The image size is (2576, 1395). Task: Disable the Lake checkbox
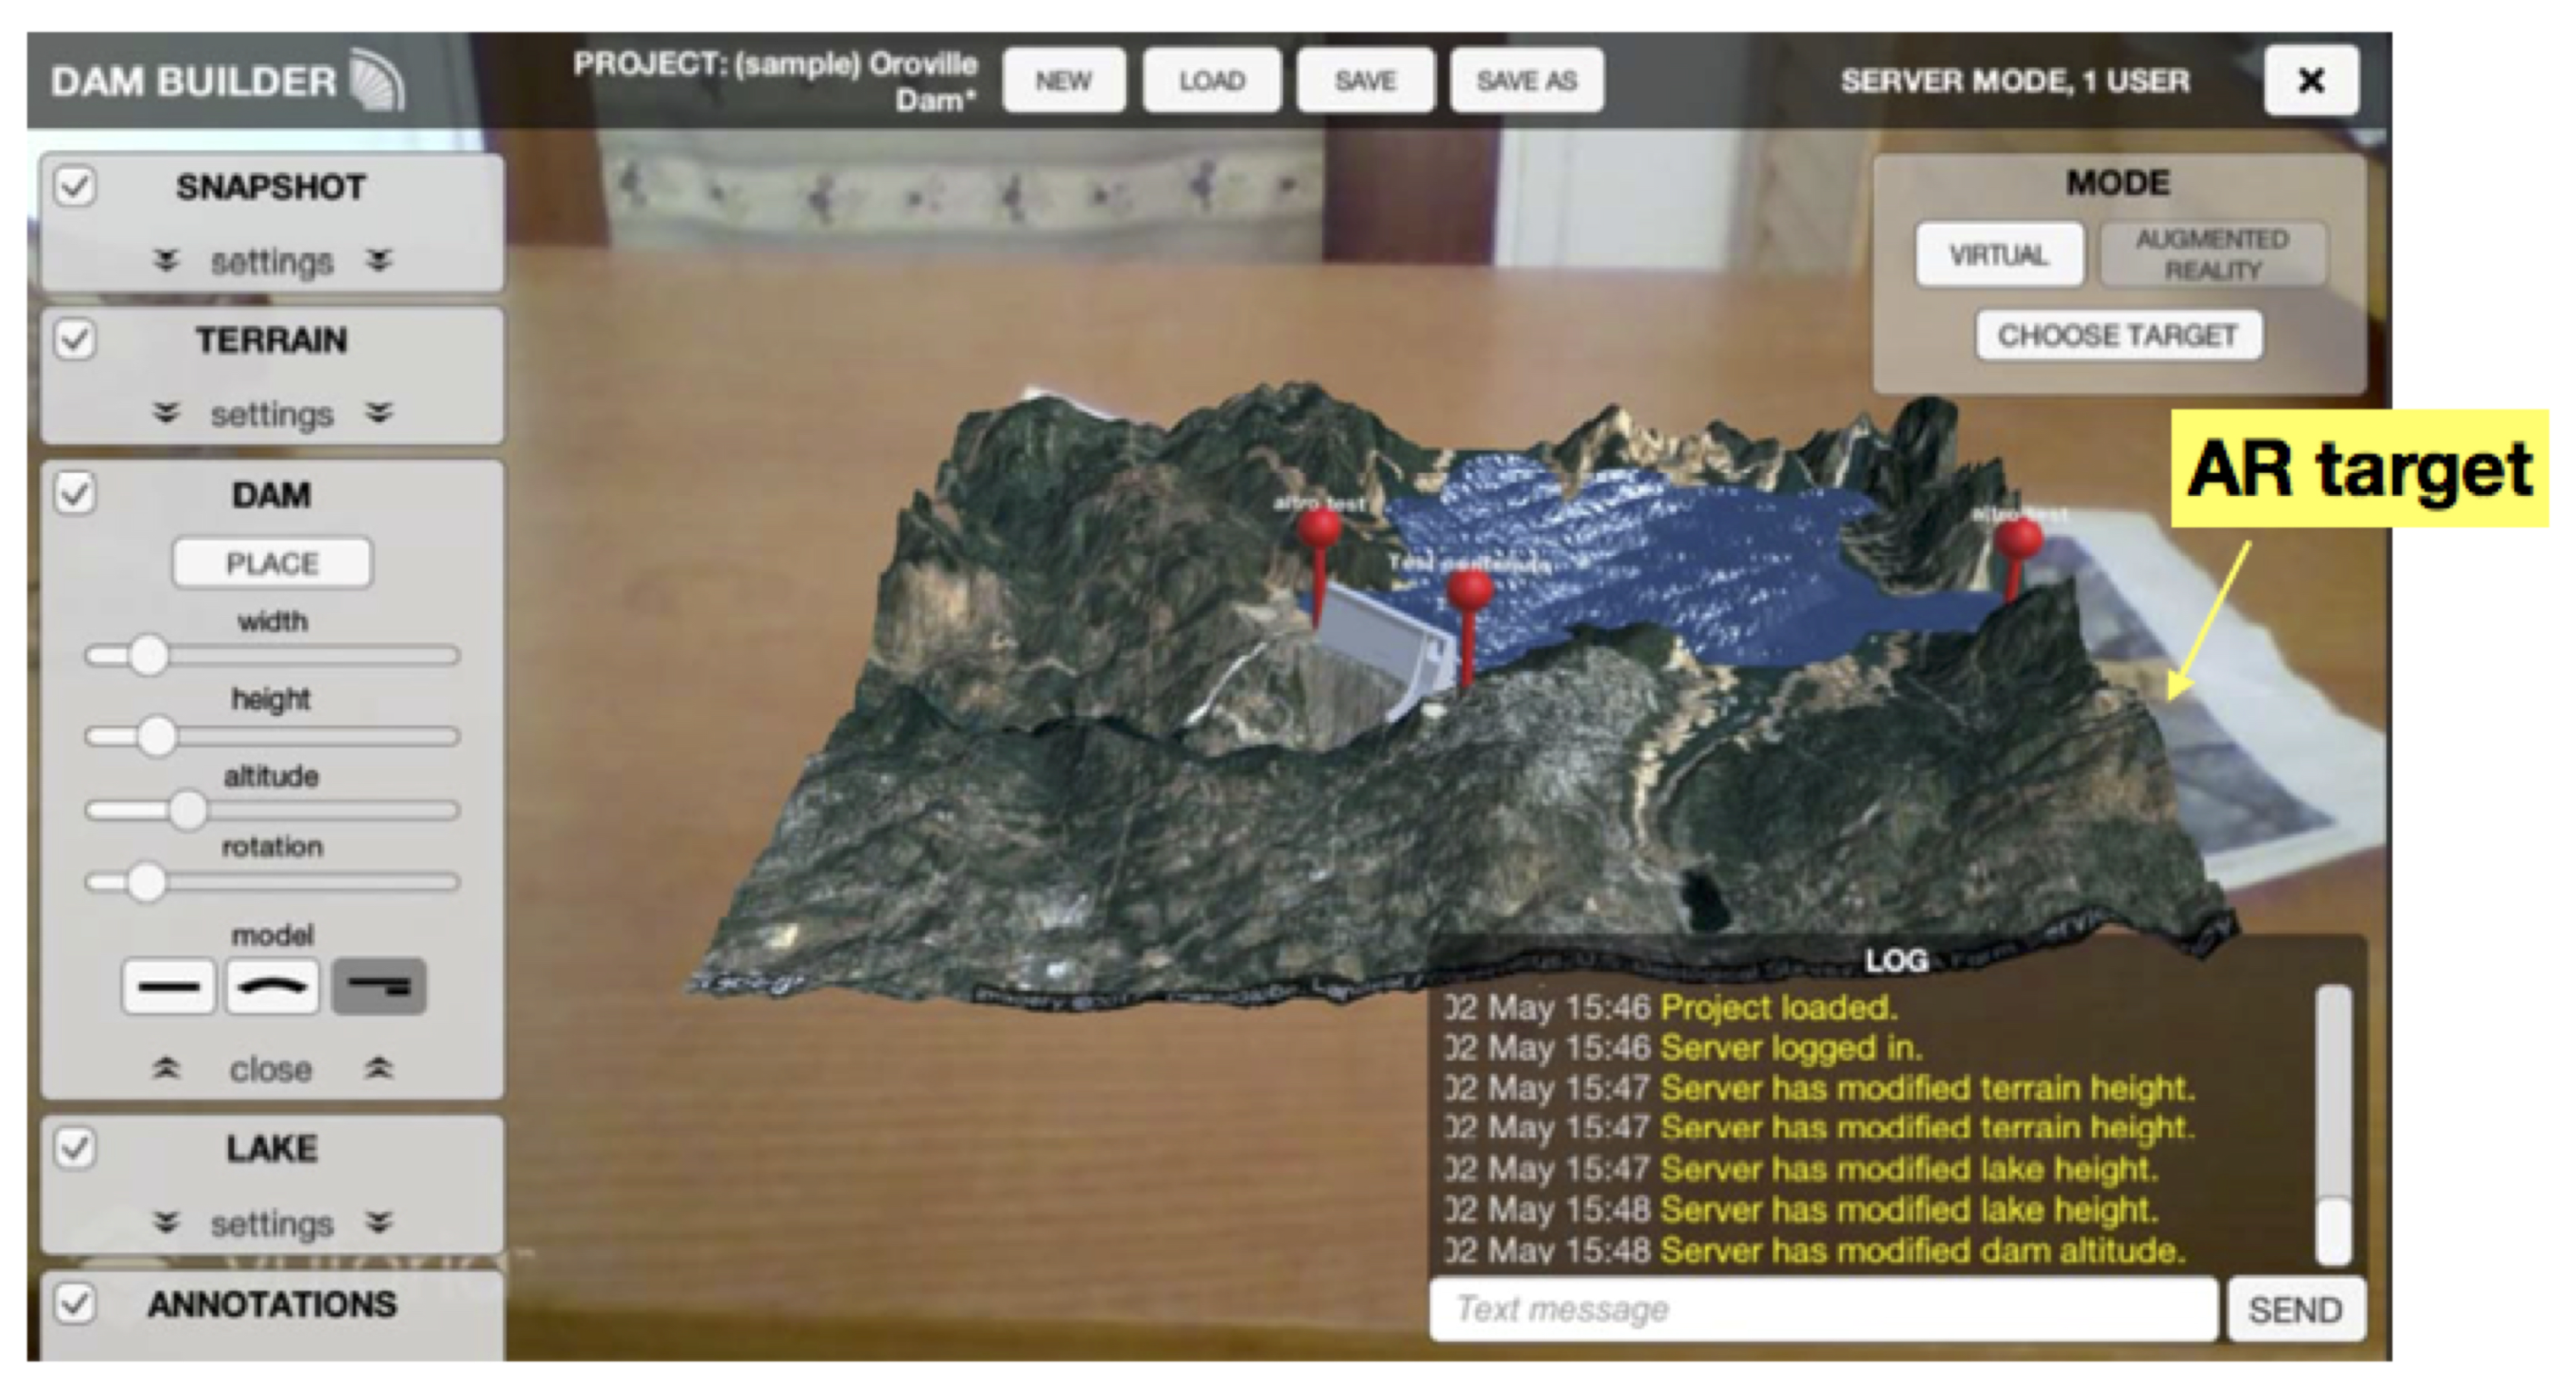(x=76, y=1148)
